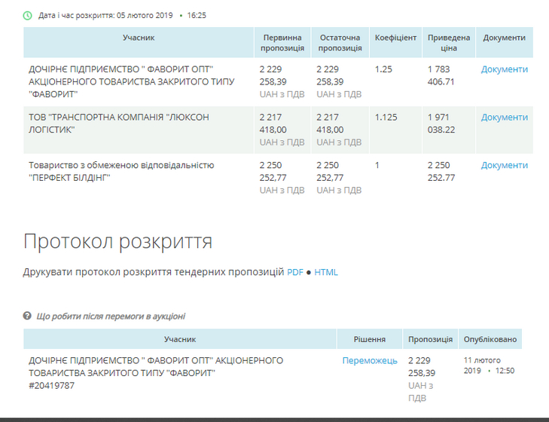Click the winner's ID #20419787
Viewport: 549px width, 422px height.
coord(52,386)
